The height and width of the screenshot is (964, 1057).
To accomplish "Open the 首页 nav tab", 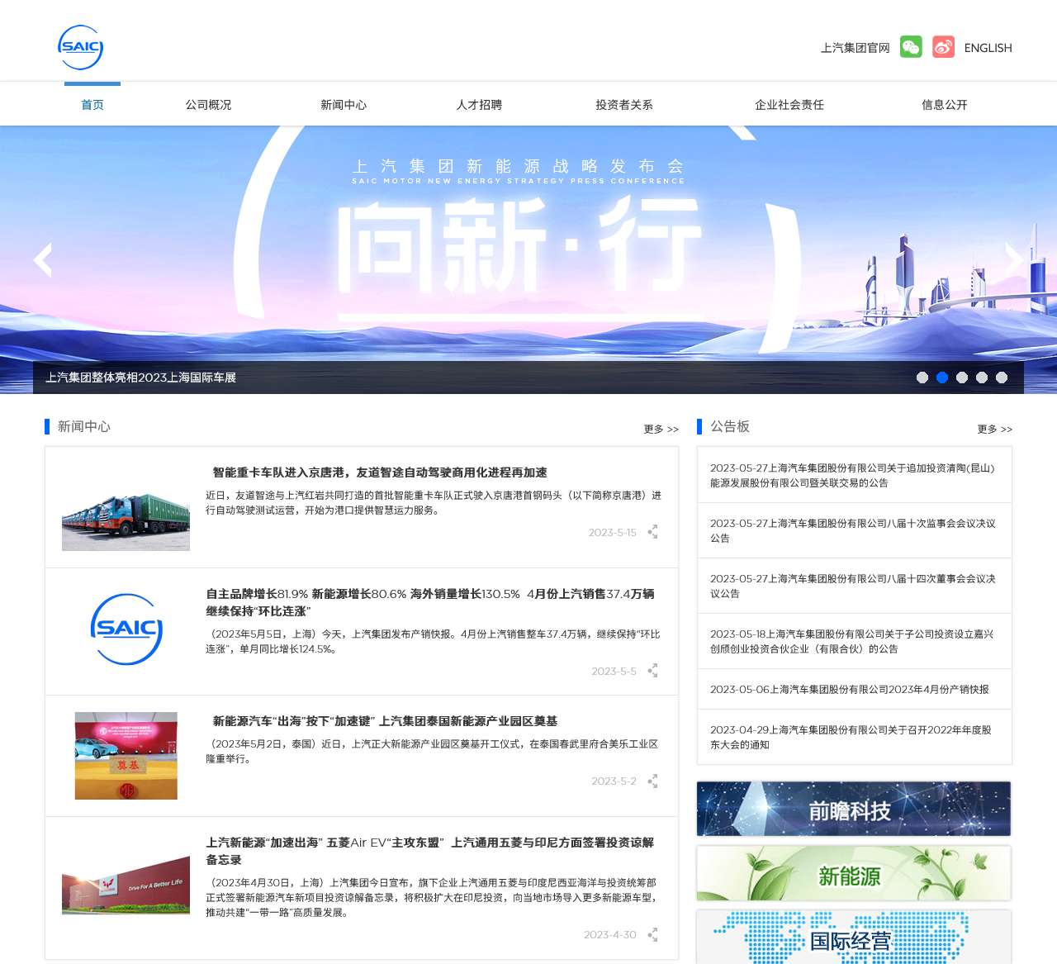I will (92, 105).
